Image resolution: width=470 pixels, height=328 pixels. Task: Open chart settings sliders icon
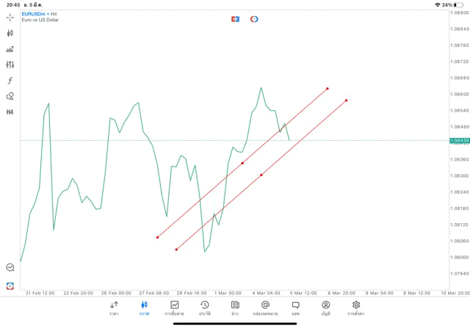(10, 65)
